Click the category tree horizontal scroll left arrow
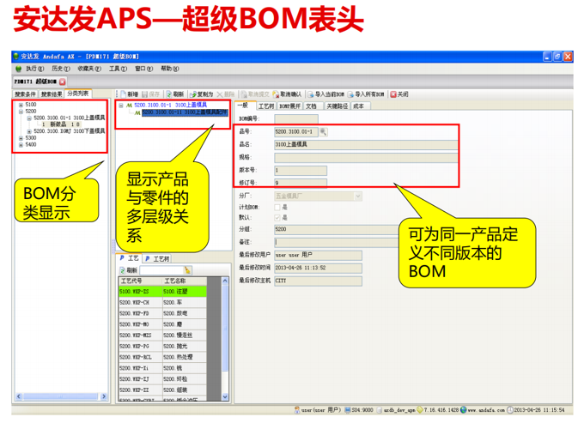Screen dimensions: 578x423 point(18,397)
